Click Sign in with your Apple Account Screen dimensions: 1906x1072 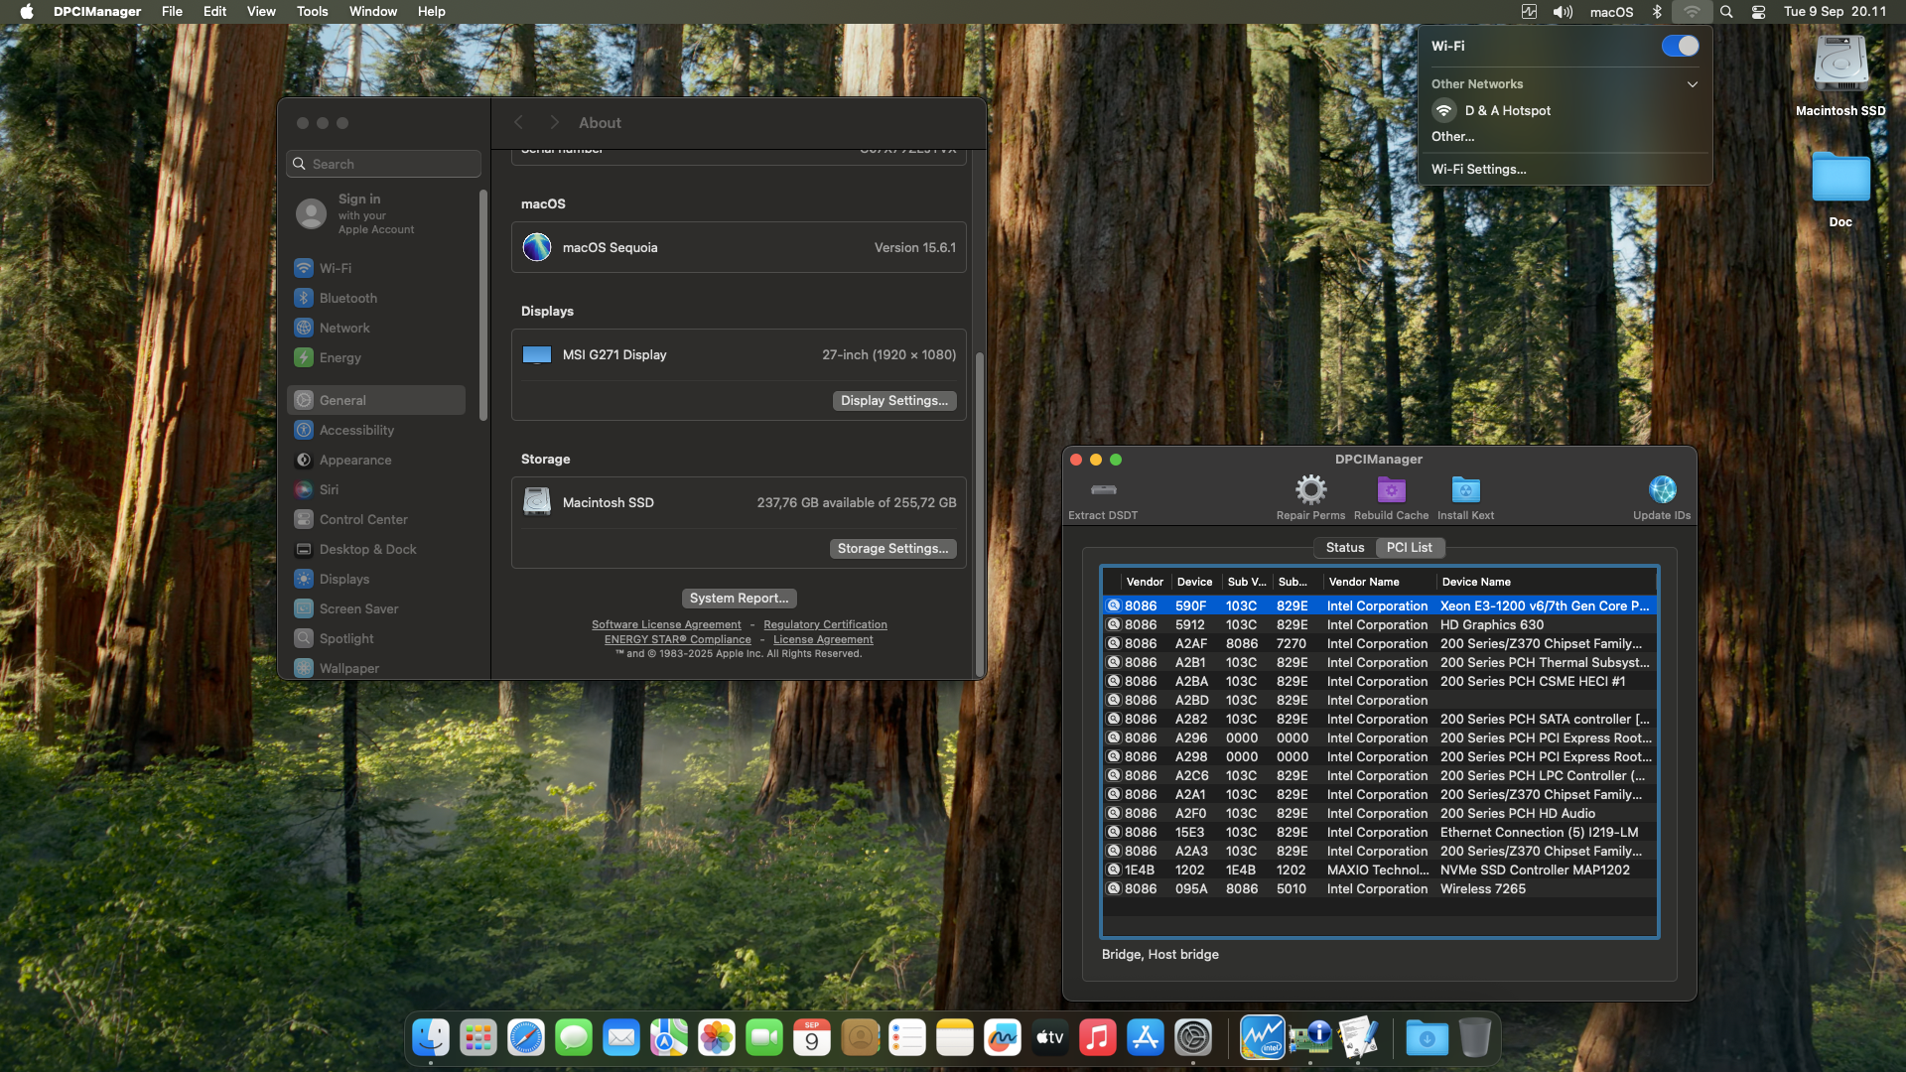(x=376, y=214)
